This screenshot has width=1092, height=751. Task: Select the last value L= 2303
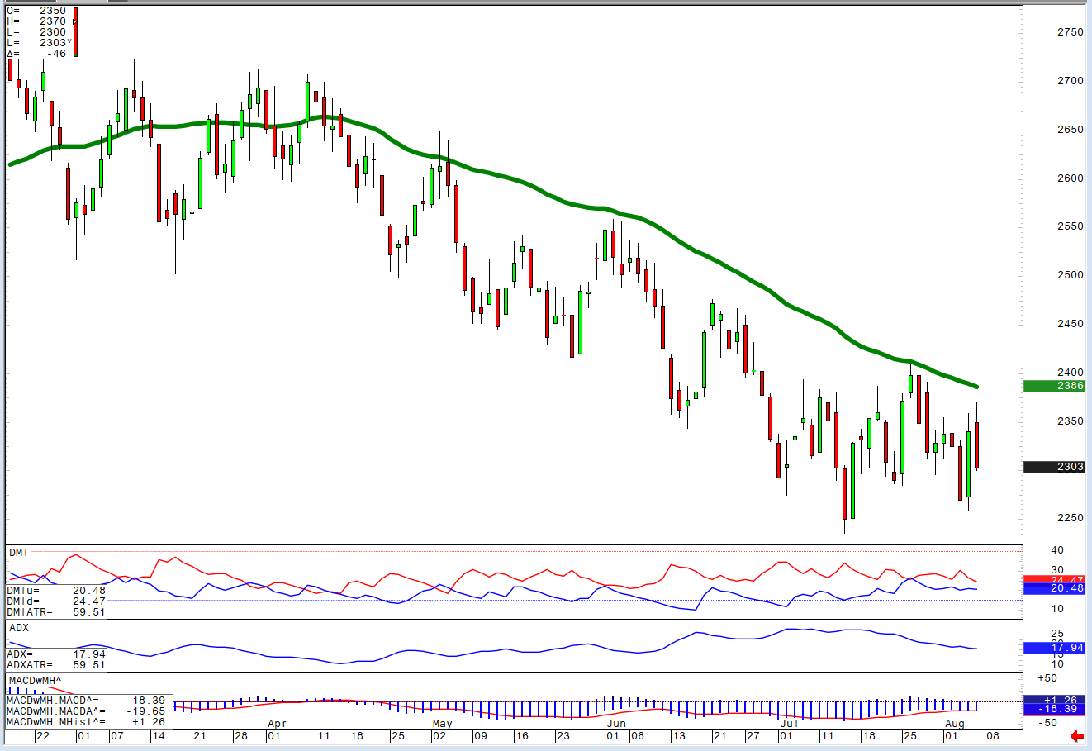(36, 43)
